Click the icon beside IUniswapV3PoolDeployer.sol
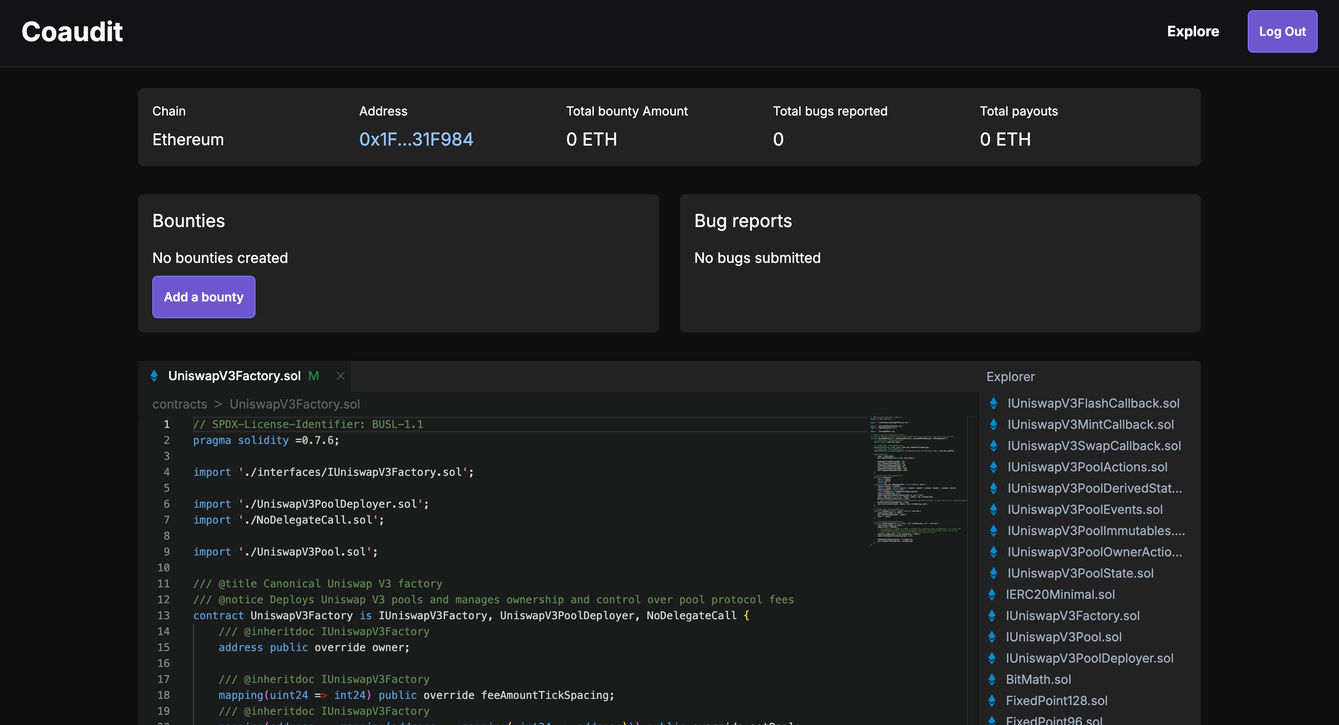1339x725 pixels. click(x=992, y=659)
